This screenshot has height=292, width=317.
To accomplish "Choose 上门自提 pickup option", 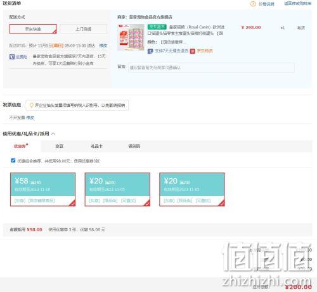I will coord(84,29).
